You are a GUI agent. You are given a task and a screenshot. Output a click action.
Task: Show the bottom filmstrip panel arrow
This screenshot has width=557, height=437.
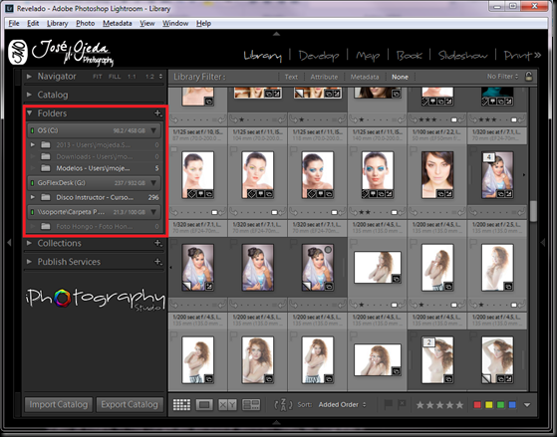pos(276,422)
